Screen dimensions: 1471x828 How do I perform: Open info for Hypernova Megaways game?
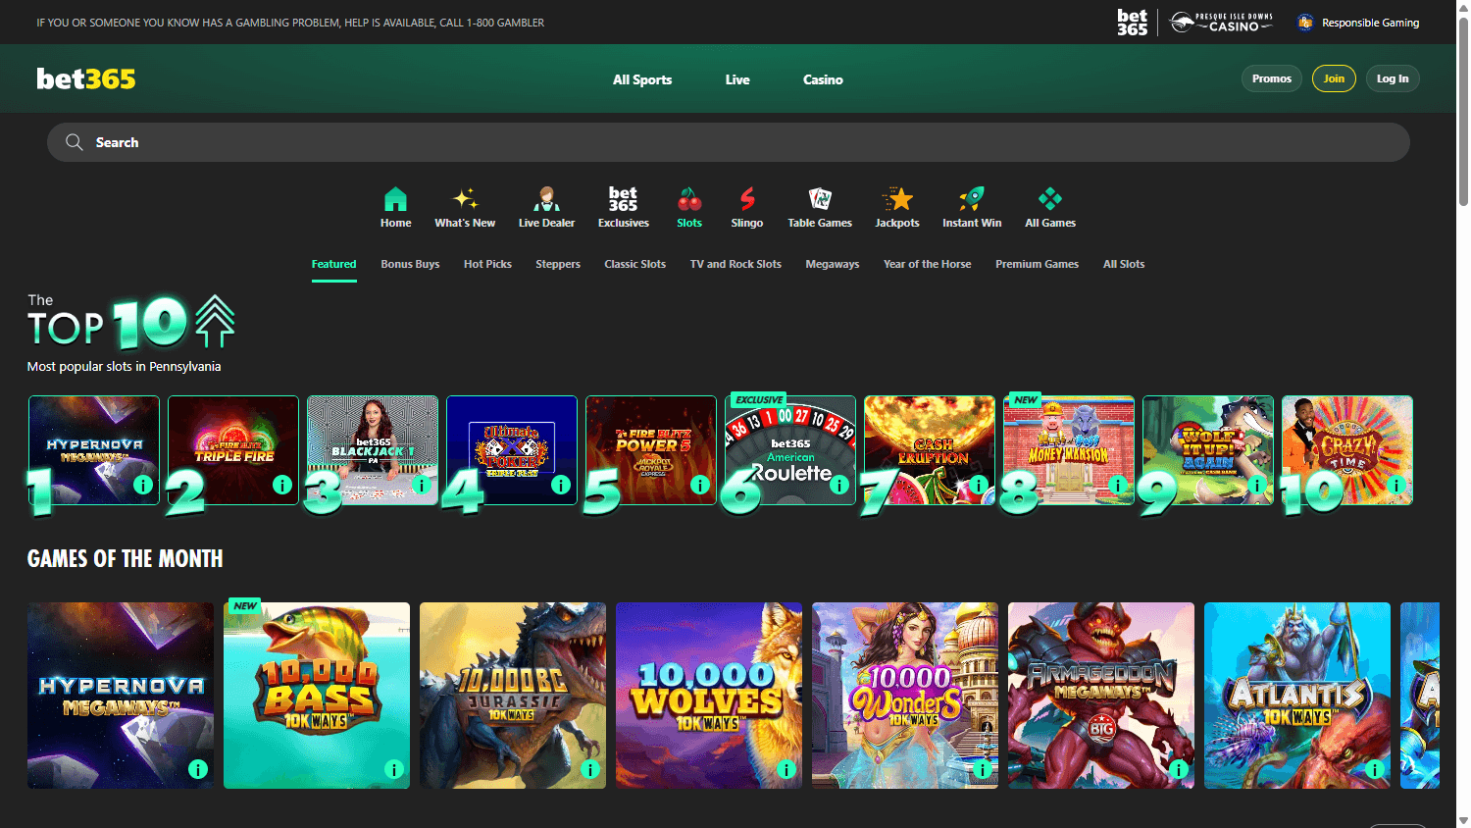tap(143, 485)
